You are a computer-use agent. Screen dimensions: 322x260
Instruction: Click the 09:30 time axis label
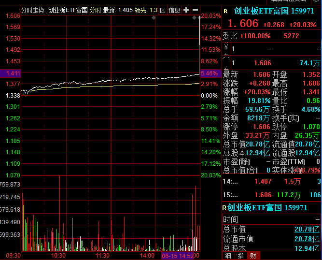pos(14,256)
